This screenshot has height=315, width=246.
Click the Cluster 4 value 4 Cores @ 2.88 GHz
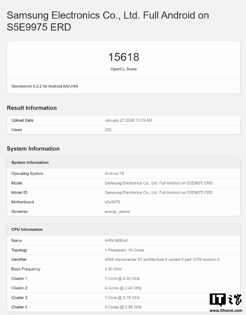(x=123, y=307)
